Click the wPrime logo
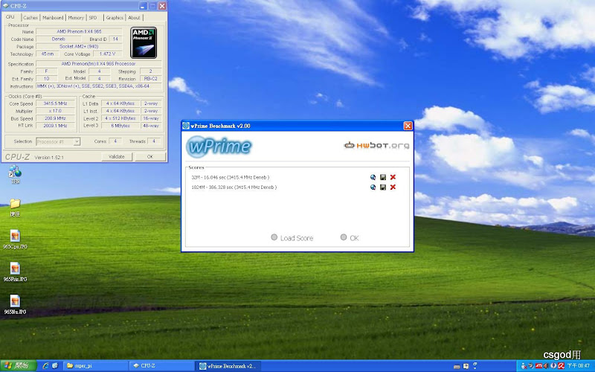 coord(219,147)
